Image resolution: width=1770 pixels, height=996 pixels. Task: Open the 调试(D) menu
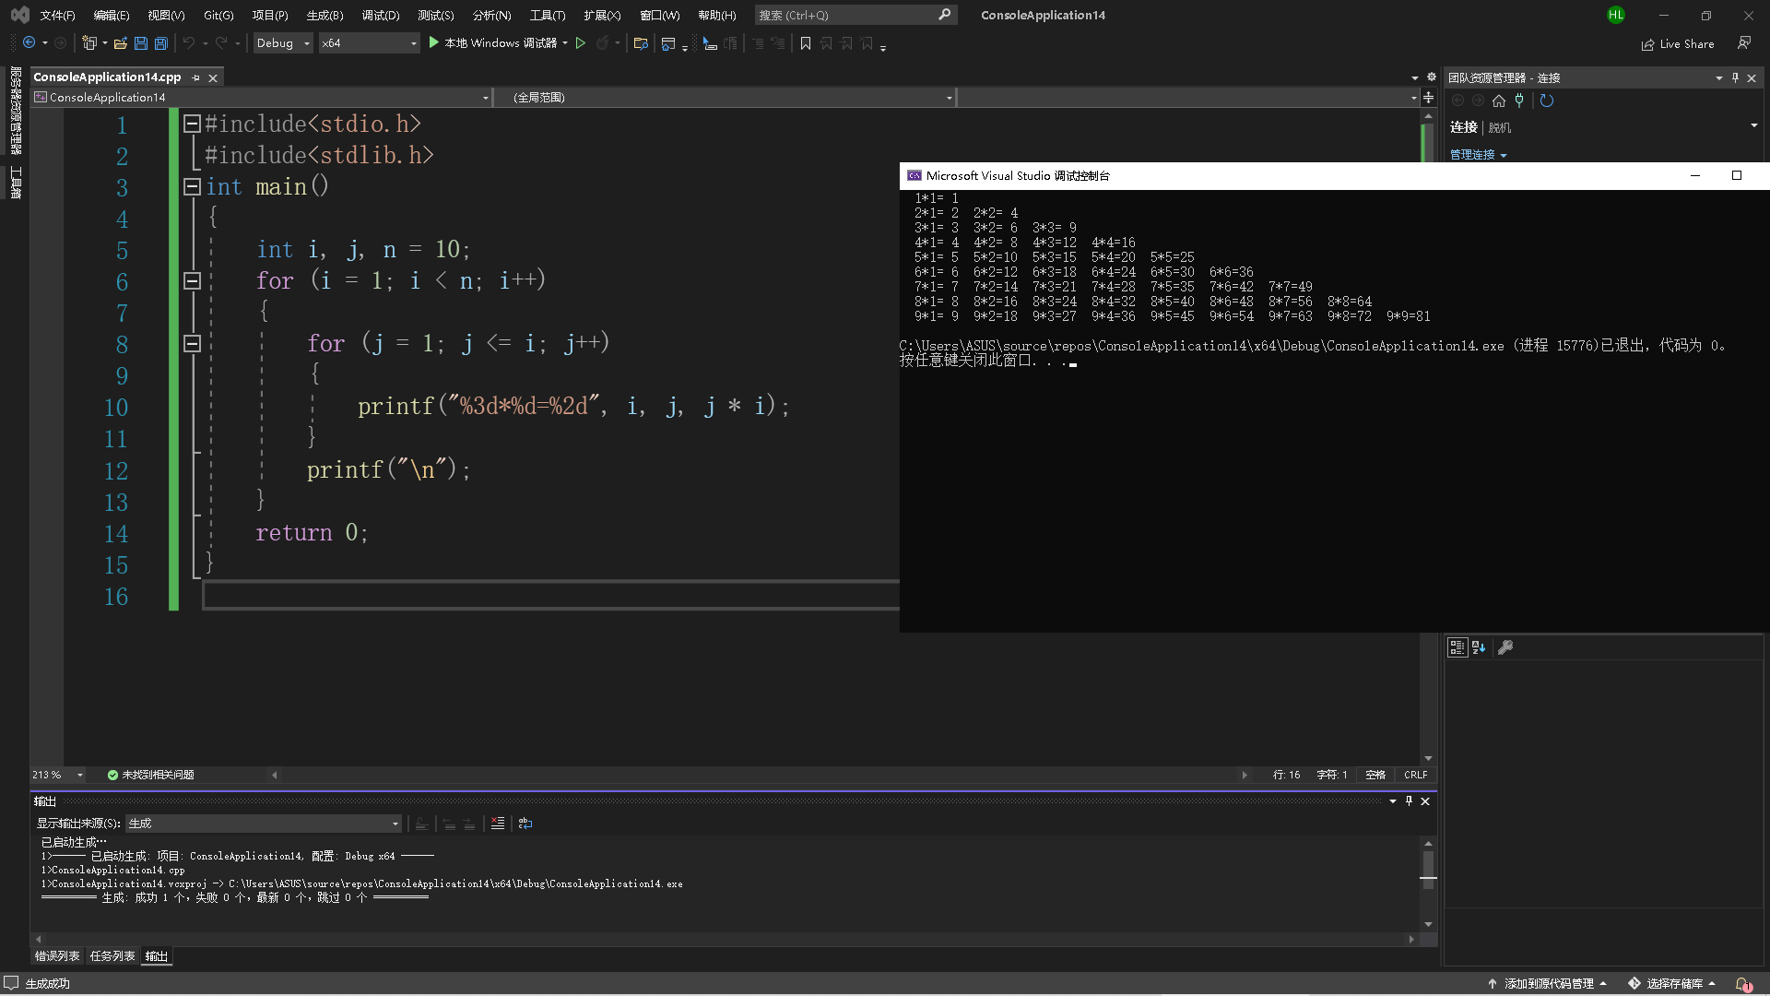click(x=380, y=15)
